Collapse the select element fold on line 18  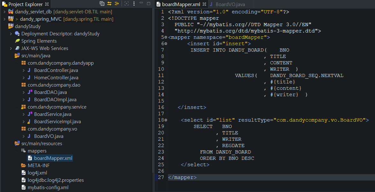point(166,120)
